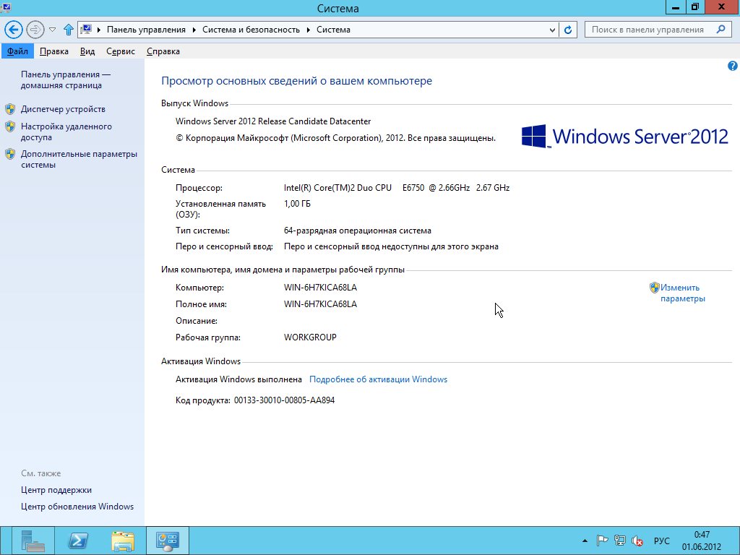The image size is (740, 555).
Task: Go back using the Back arrow button
Action: pyautogui.click(x=14, y=30)
